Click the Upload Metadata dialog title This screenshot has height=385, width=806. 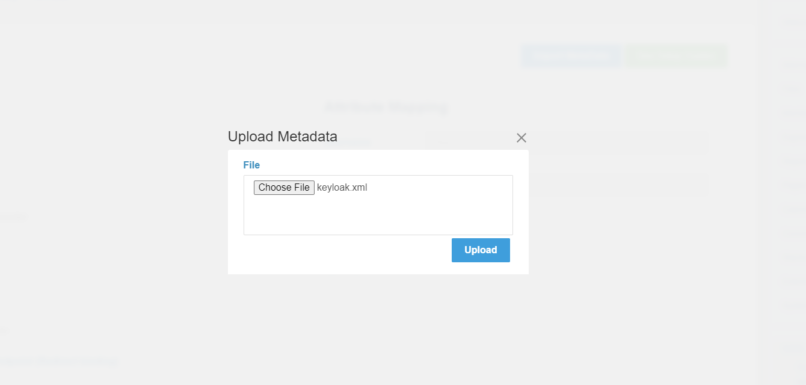[x=282, y=137]
